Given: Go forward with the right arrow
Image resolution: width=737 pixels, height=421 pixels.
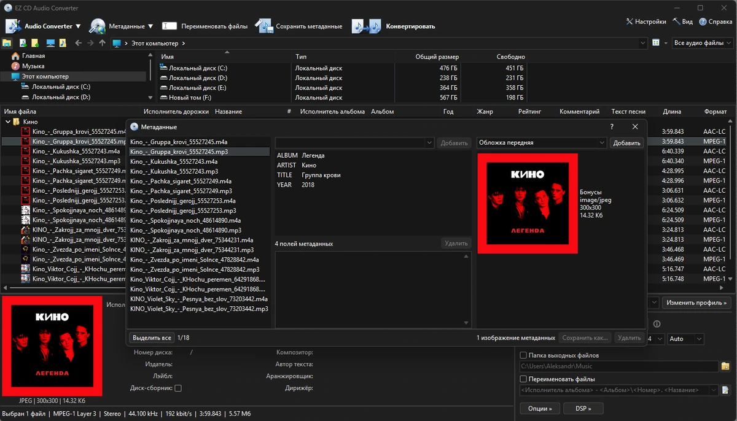Looking at the screenshot, I should pyautogui.click(x=90, y=44).
